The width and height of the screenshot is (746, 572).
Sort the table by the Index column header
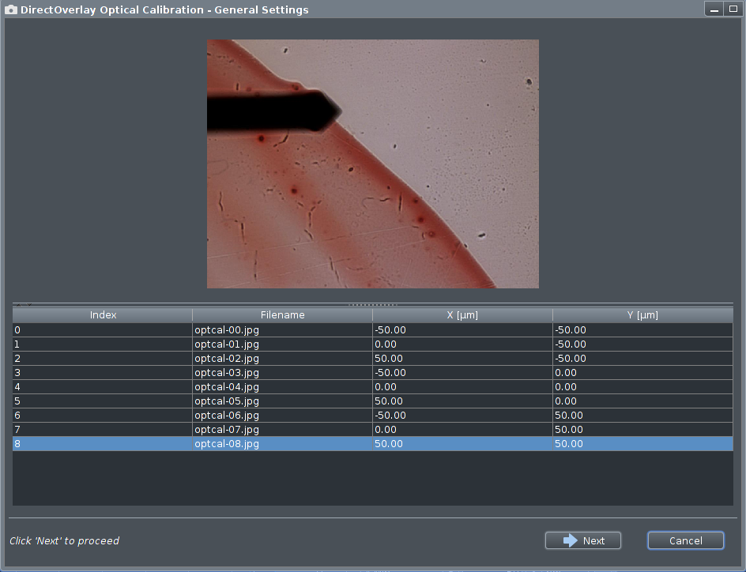102,314
